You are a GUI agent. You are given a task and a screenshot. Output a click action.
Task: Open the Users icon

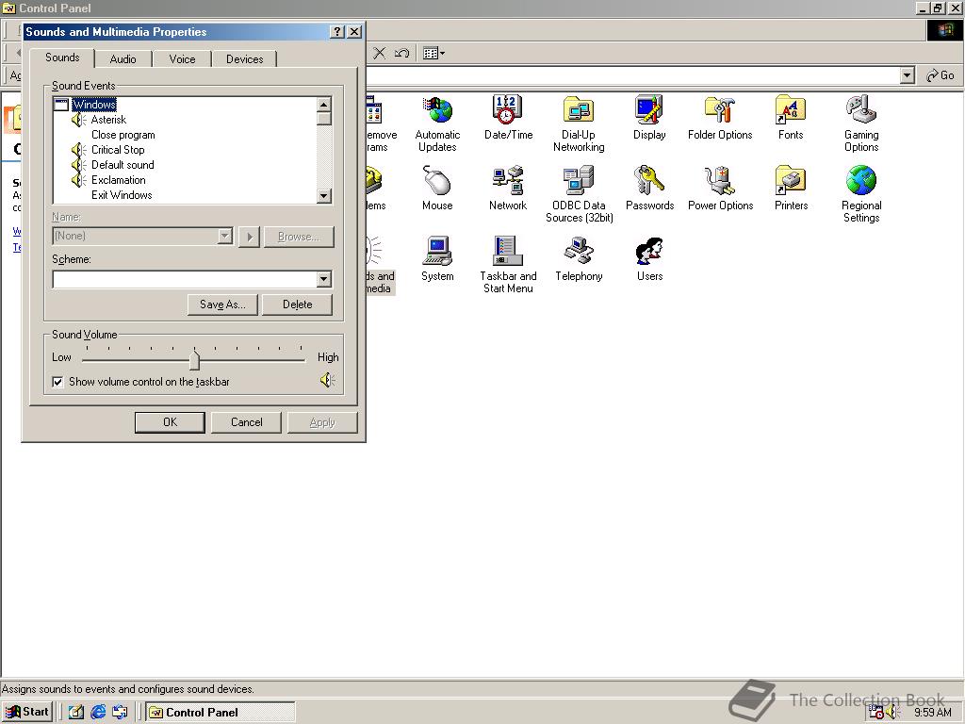click(649, 258)
